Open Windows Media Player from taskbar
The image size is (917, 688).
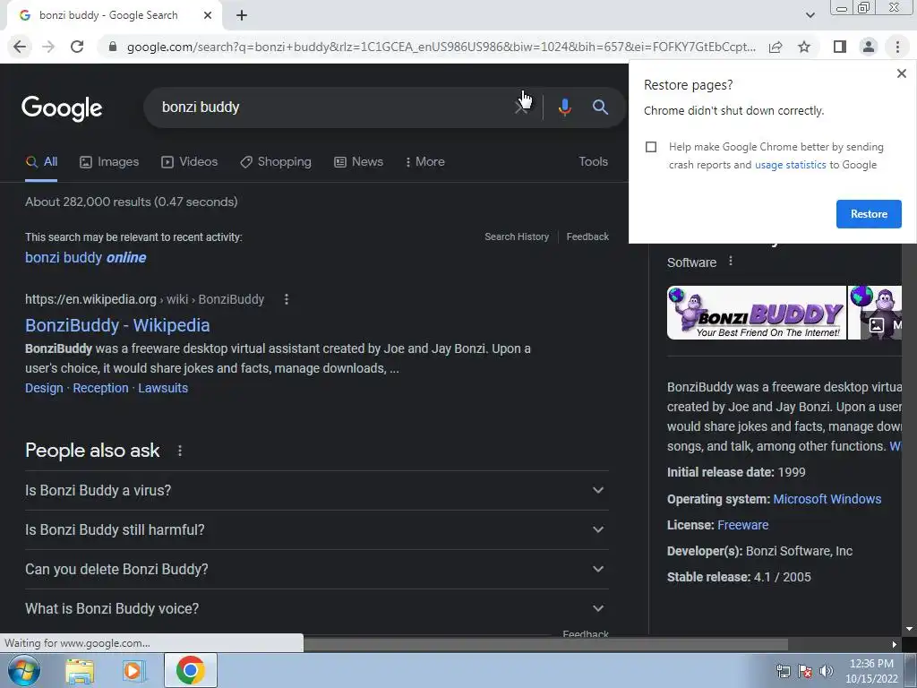pos(133,671)
